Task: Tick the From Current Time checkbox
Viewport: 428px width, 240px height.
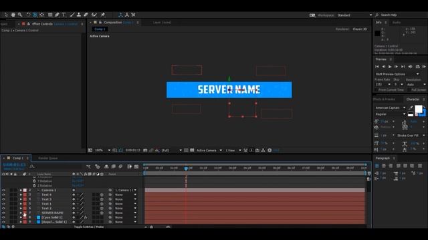Action: coord(376,90)
